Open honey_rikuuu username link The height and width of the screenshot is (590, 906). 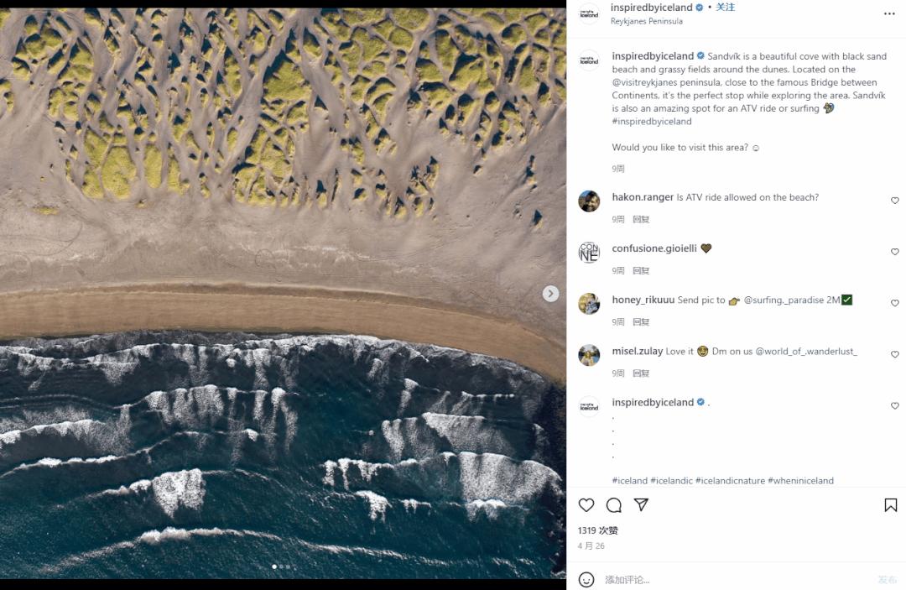(x=643, y=300)
